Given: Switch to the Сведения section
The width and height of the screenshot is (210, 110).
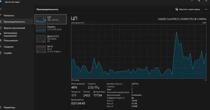Looking at the screenshot, I should click(x=16, y=47).
